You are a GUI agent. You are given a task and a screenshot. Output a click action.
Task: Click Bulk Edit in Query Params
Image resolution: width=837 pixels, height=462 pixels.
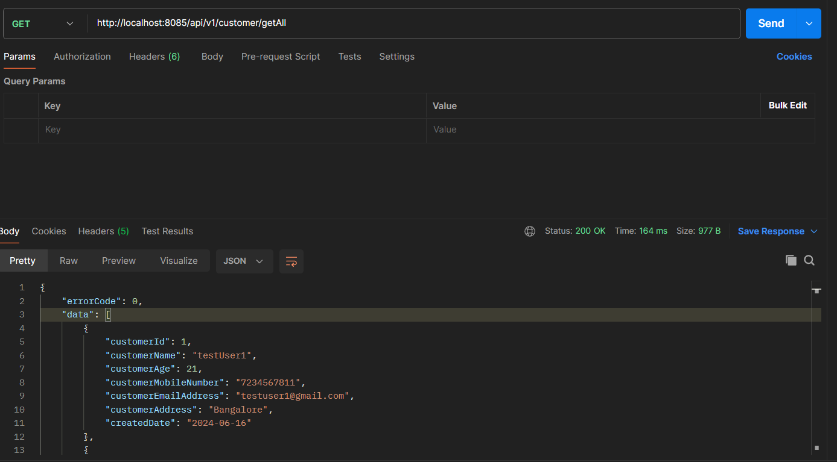point(788,105)
